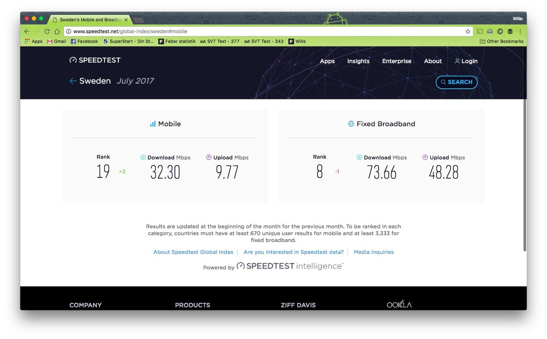547x339 pixels.
Task: Click the Mobile rank value 19
Action: 103,172
